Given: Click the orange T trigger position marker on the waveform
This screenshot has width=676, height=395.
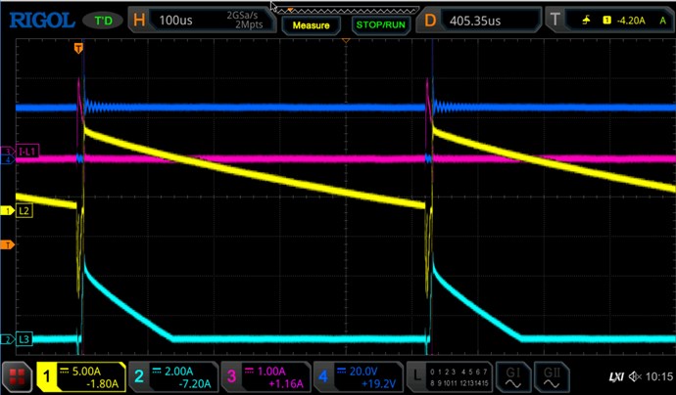Looking at the screenshot, I should point(78,48).
